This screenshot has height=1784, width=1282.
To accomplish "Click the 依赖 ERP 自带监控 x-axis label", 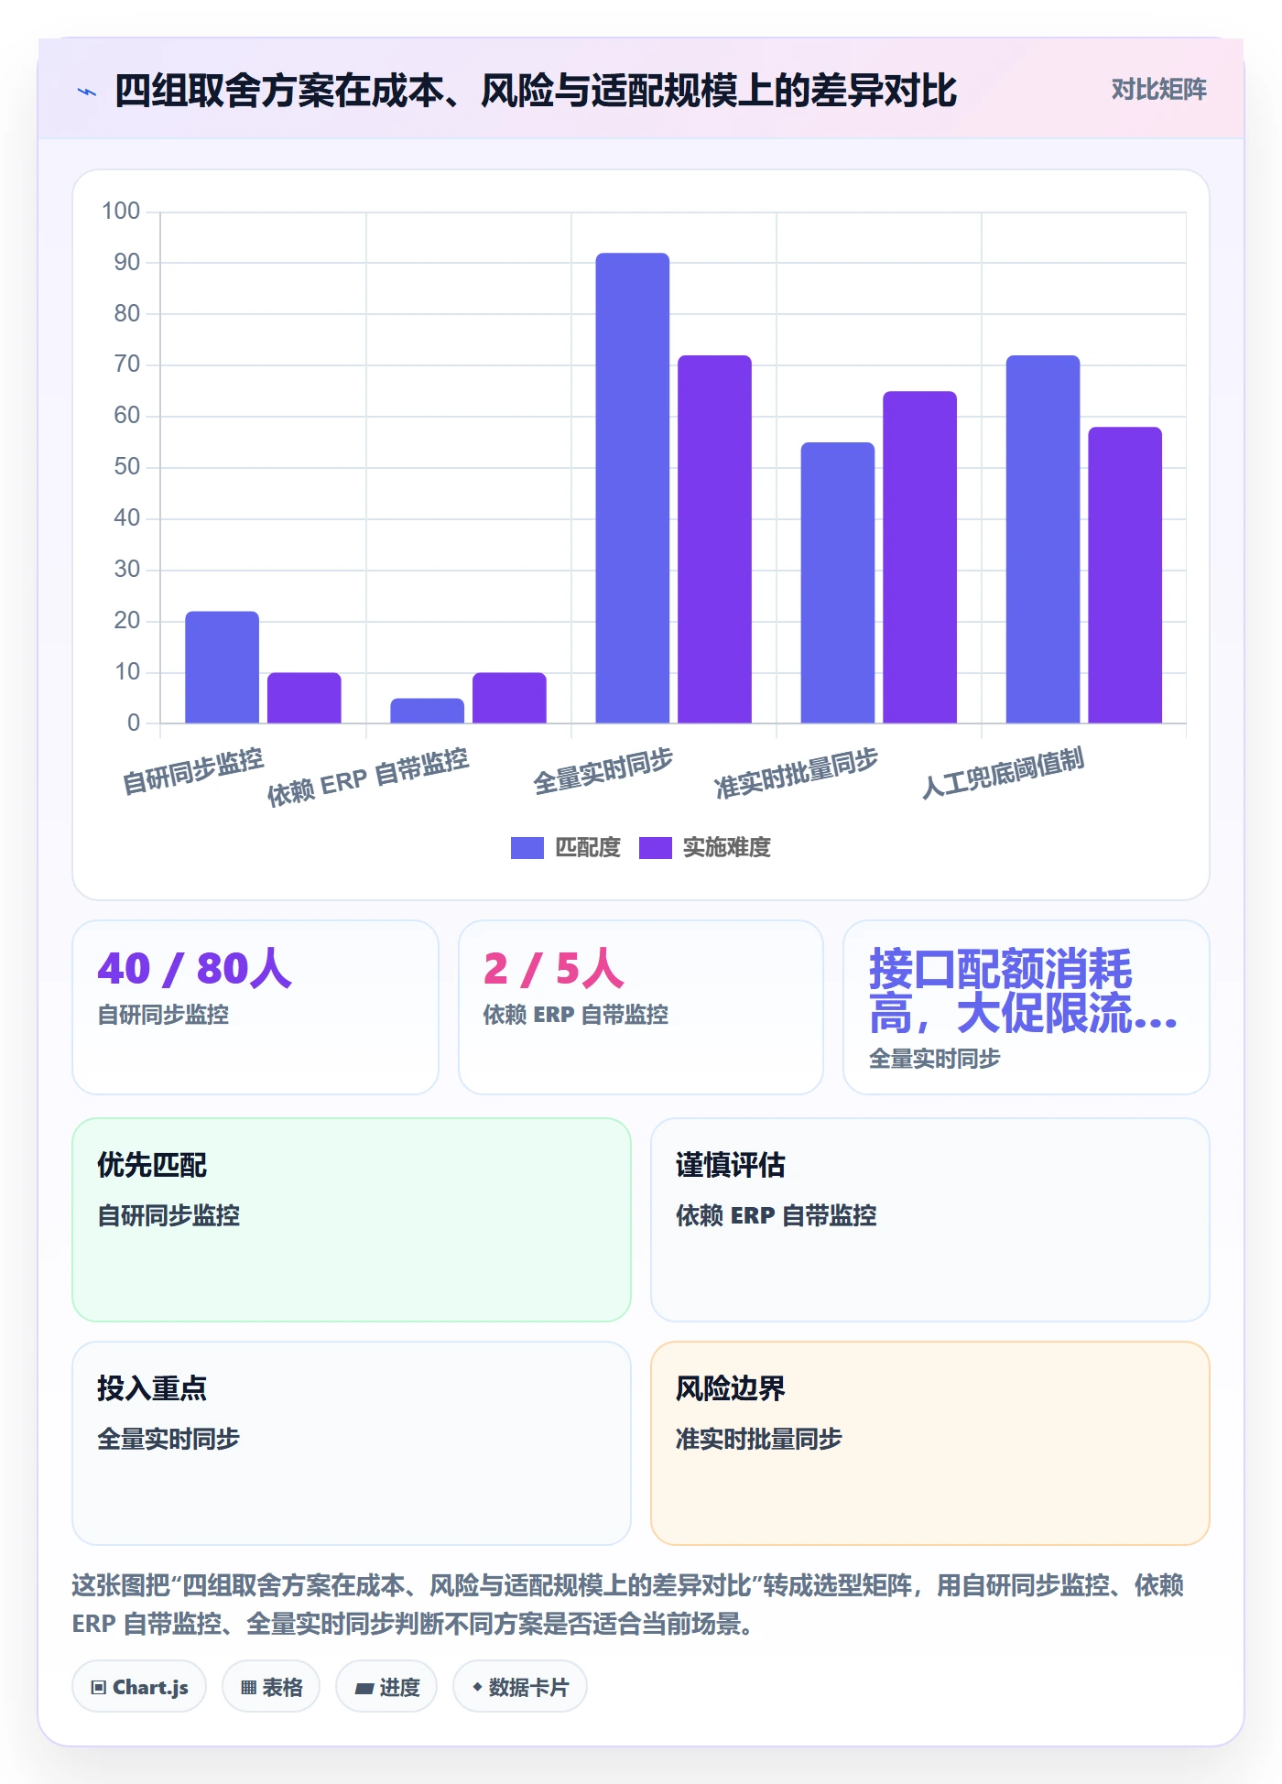I will 368,777.
